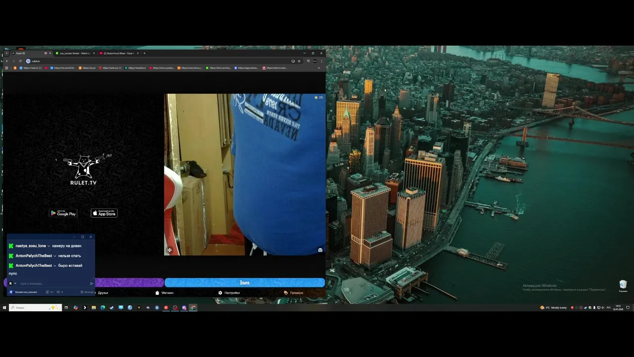Open Task View on the taskbar

[66, 307]
